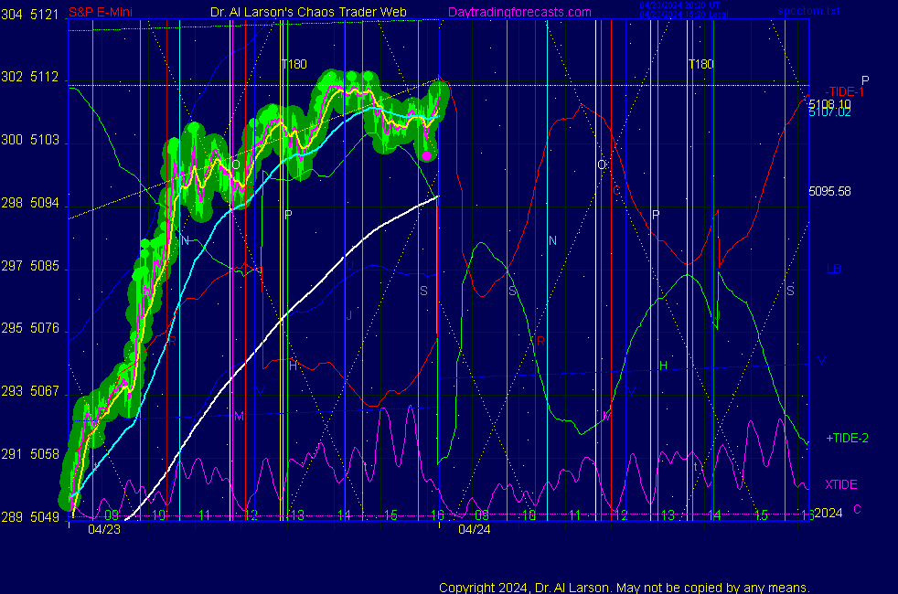Click the T180 label in the 04/23 session
This screenshot has width=898, height=594.
[x=294, y=64]
